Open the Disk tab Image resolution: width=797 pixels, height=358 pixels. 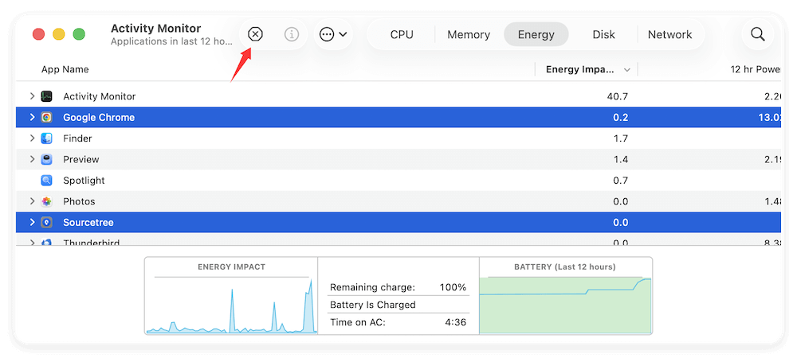(603, 34)
